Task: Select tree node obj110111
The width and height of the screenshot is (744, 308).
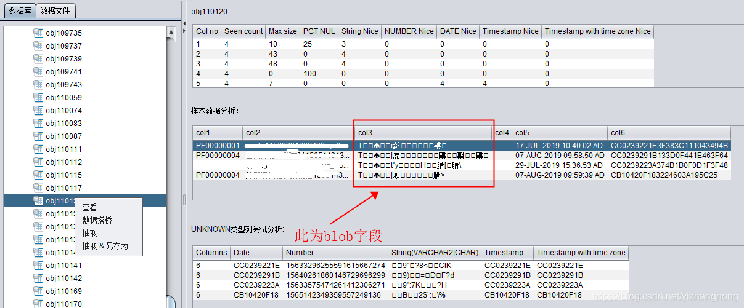Action: tap(63, 149)
